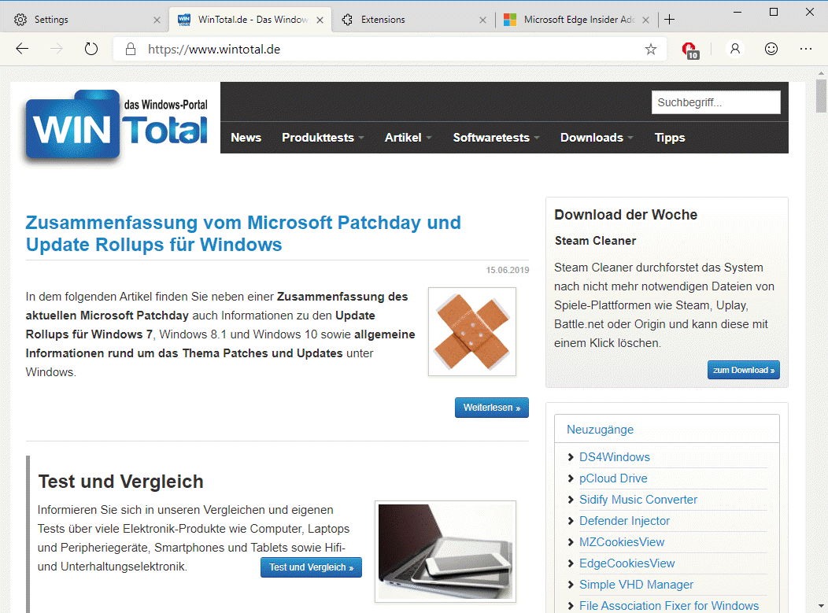Open the DS4Windows link
This screenshot has height=613, width=828.
614,457
